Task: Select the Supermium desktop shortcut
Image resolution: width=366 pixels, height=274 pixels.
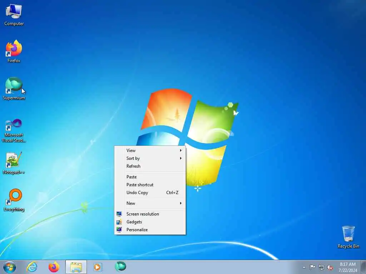Action: (14, 89)
